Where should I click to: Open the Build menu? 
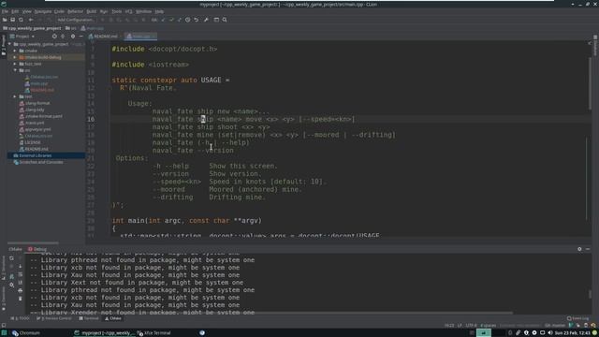point(92,11)
